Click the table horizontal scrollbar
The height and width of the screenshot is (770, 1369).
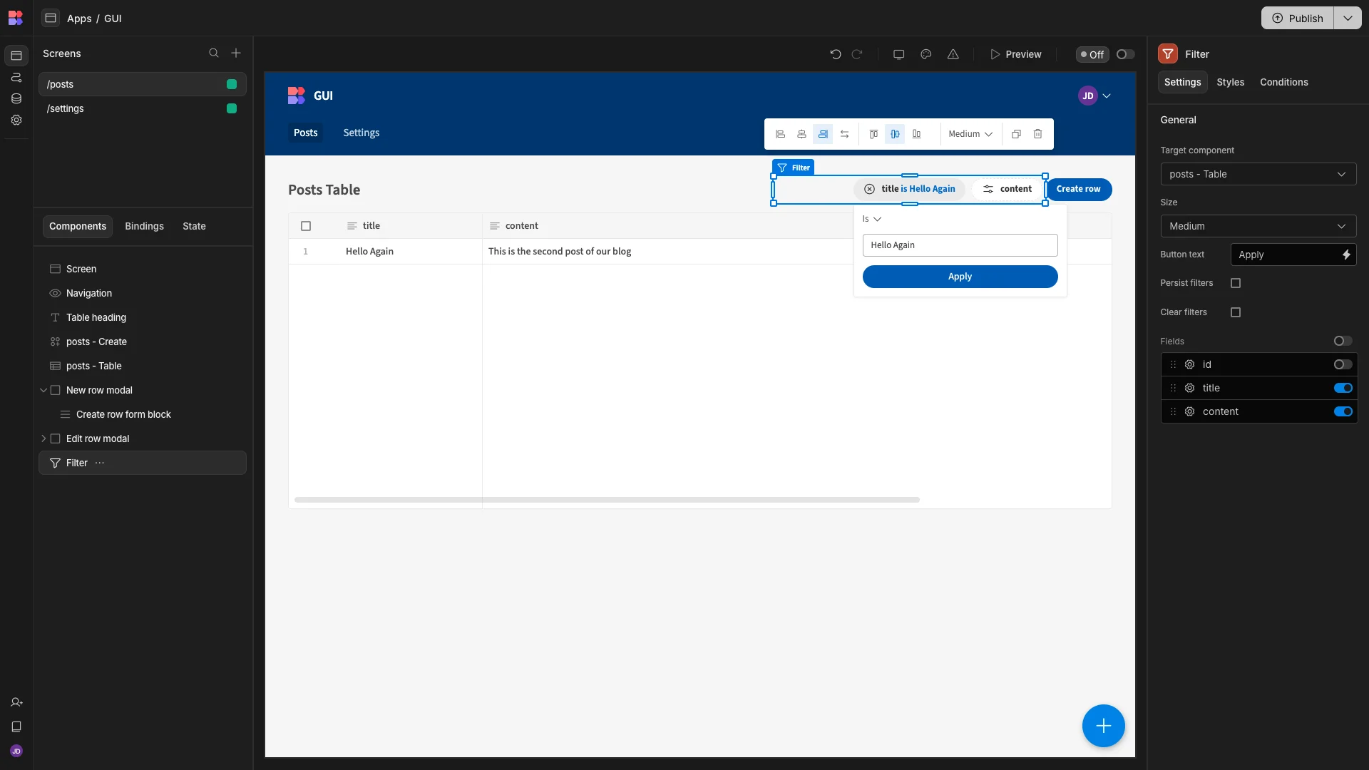coord(607,500)
